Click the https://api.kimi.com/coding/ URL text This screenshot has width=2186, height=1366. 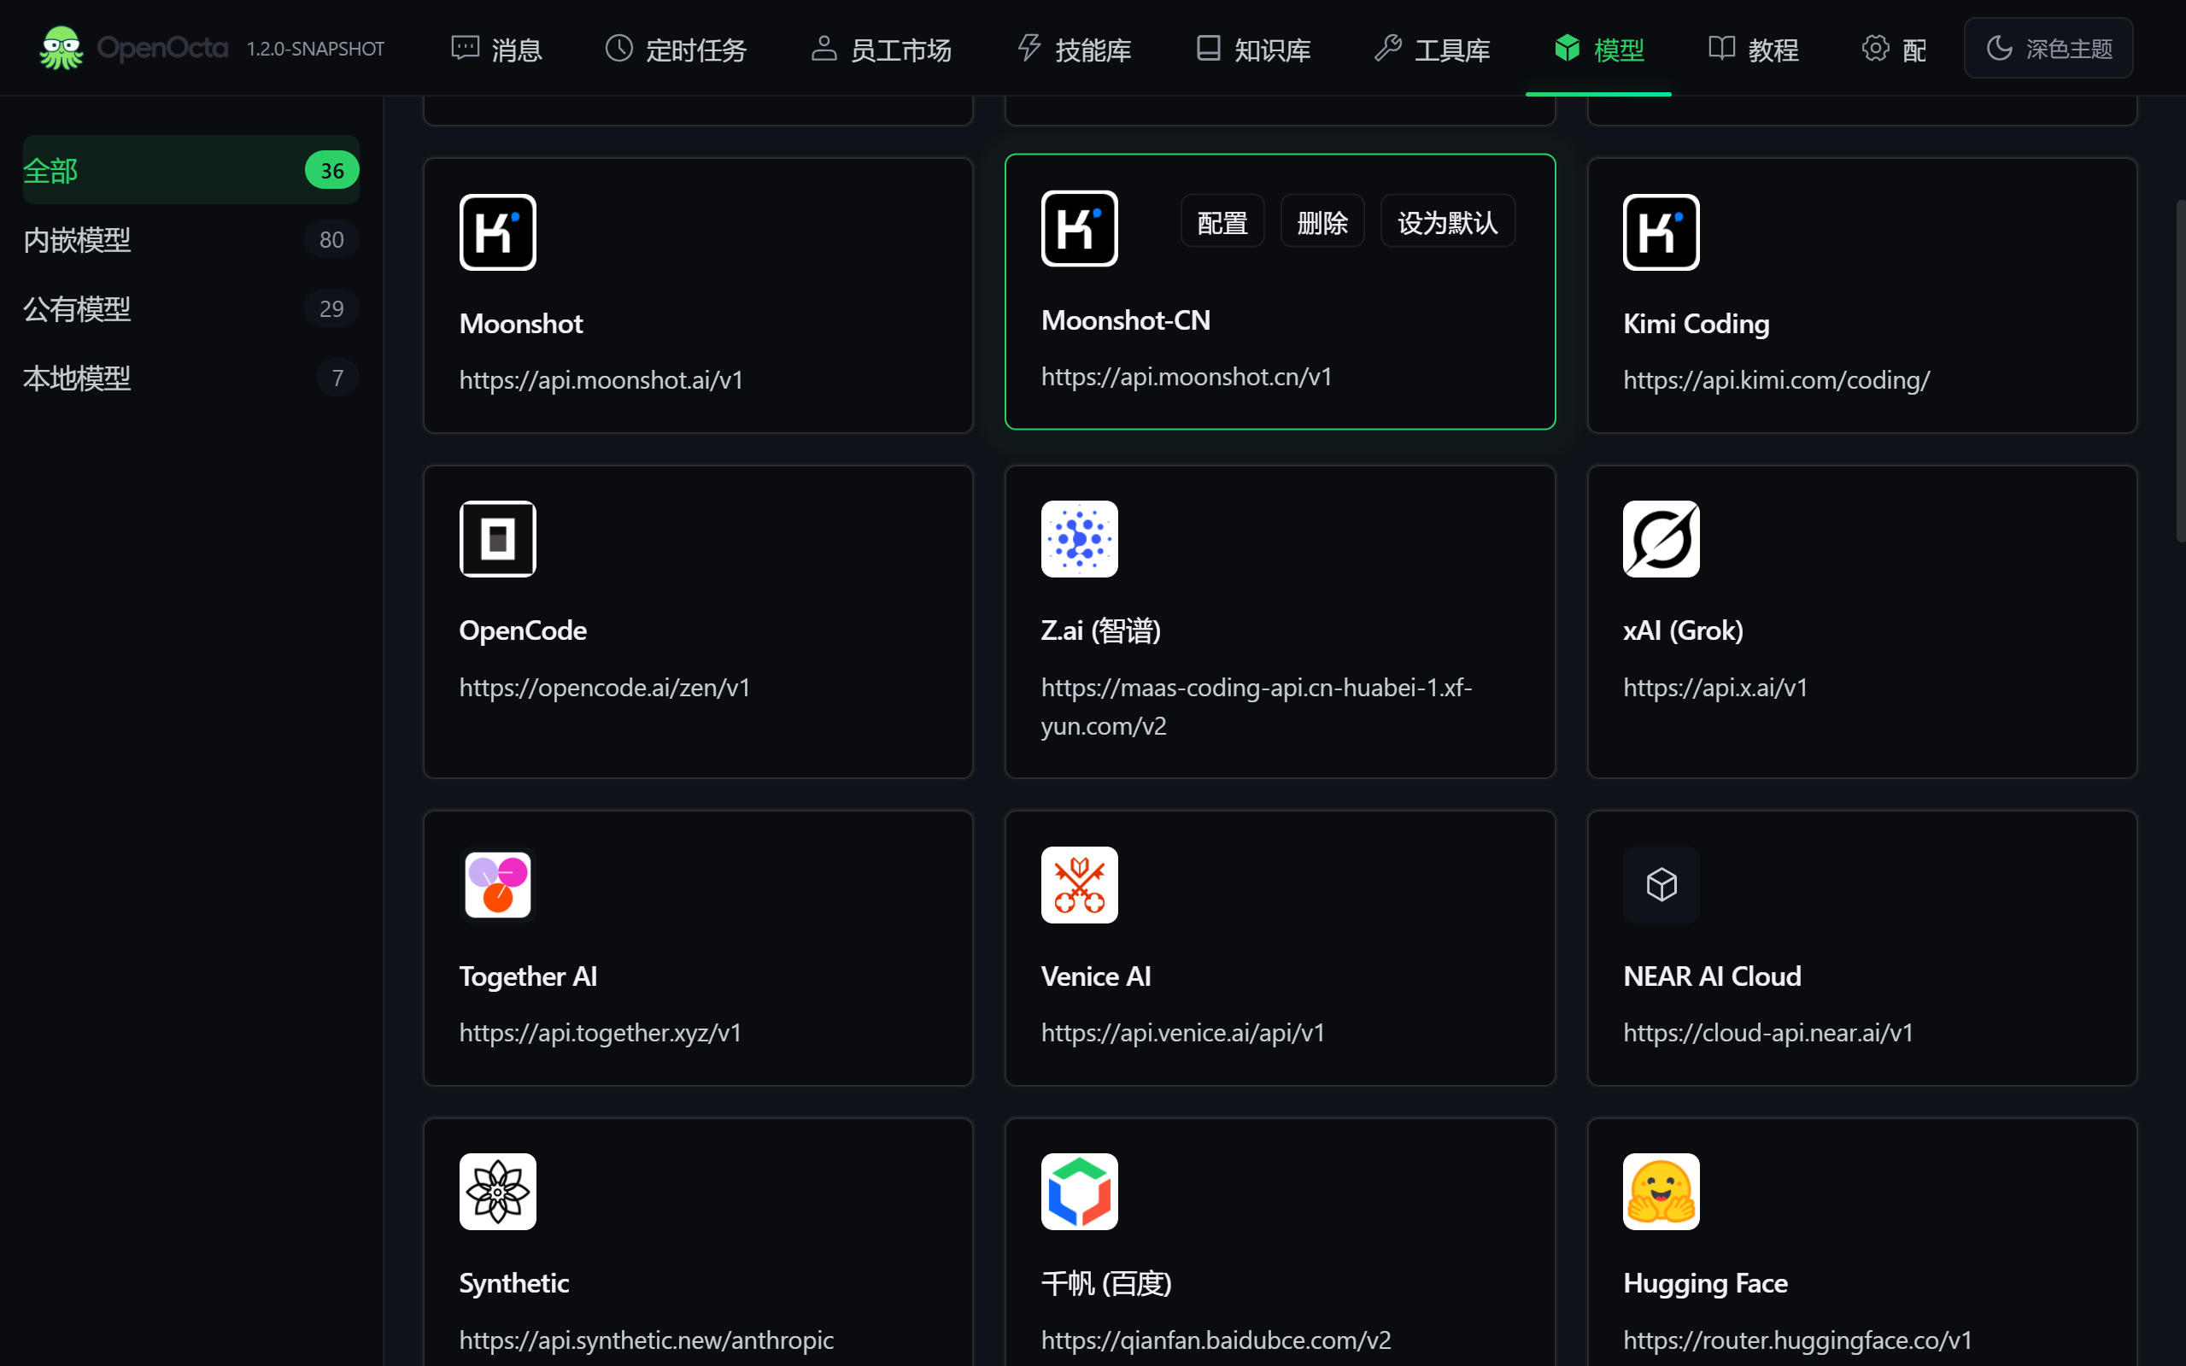coord(1776,379)
